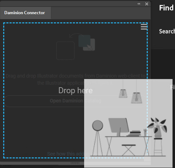Click the Find heading at right
Viewport: 175px width, 168px height.
(x=166, y=8)
